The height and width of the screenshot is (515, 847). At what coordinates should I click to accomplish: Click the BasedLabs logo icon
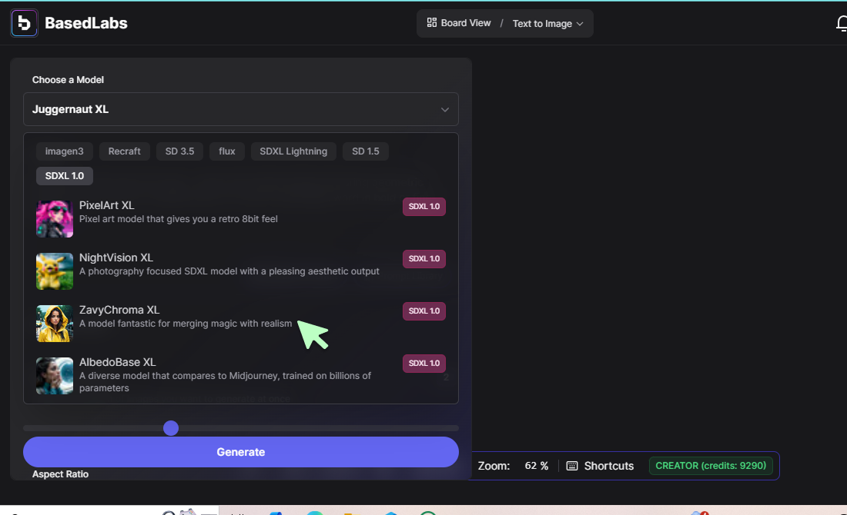25,23
